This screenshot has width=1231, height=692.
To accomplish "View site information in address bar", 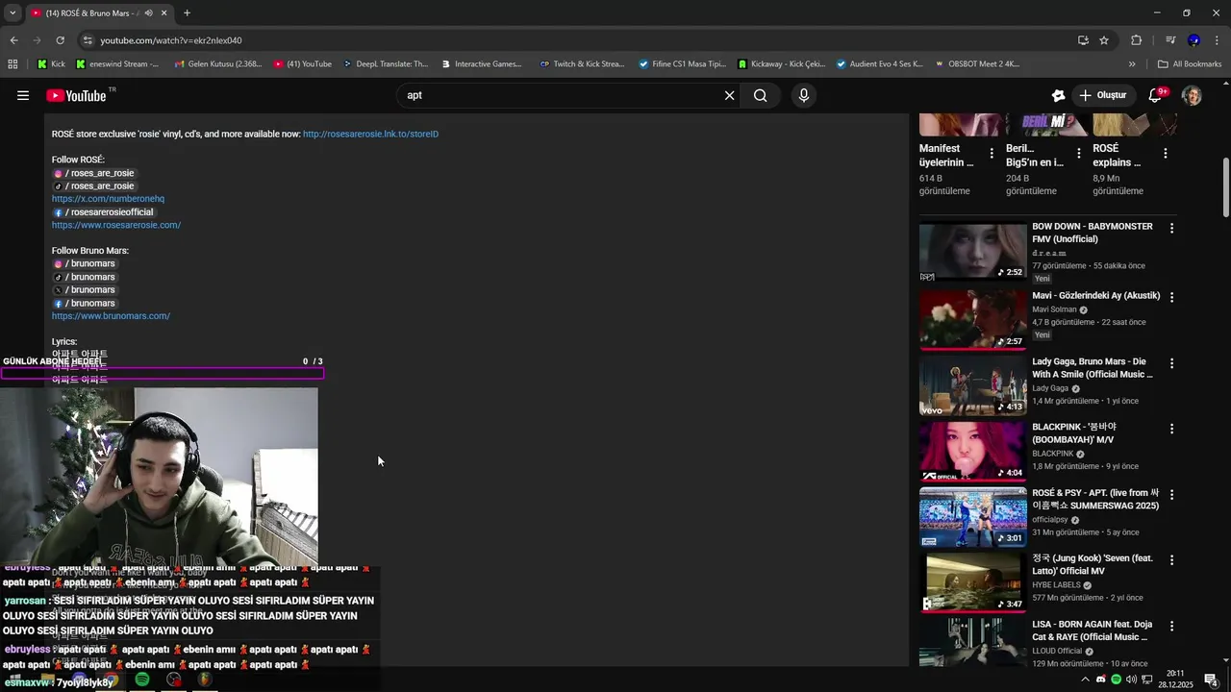I will point(88,40).
